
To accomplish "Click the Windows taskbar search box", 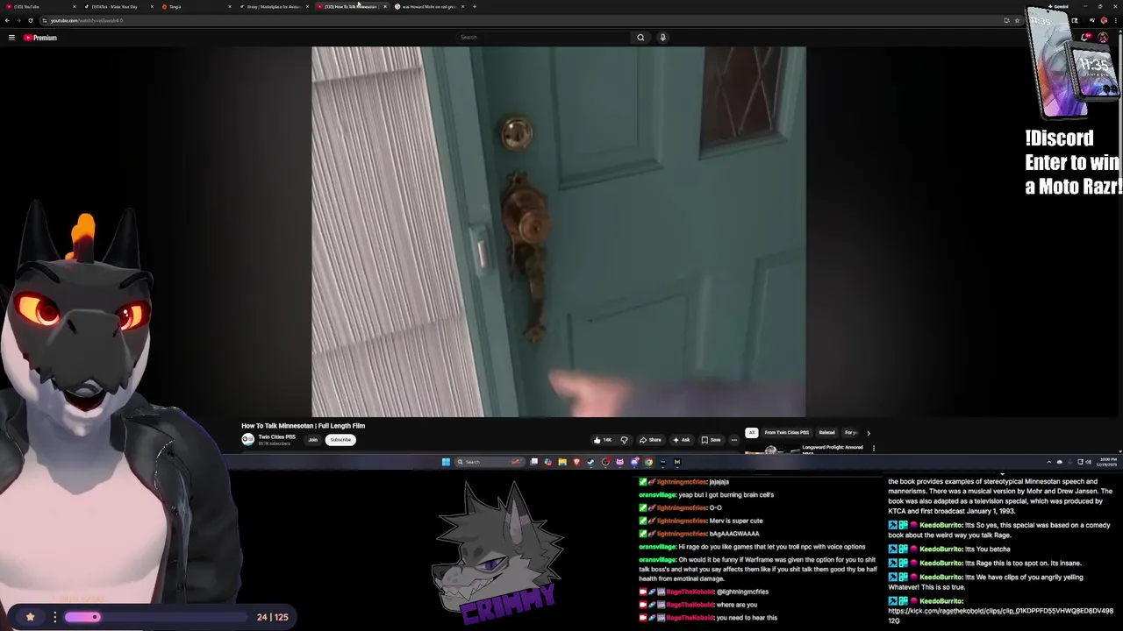I will [489, 462].
